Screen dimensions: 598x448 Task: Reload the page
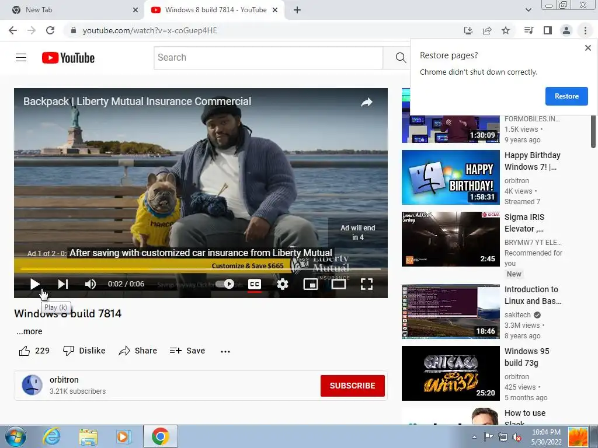(50, 30)
